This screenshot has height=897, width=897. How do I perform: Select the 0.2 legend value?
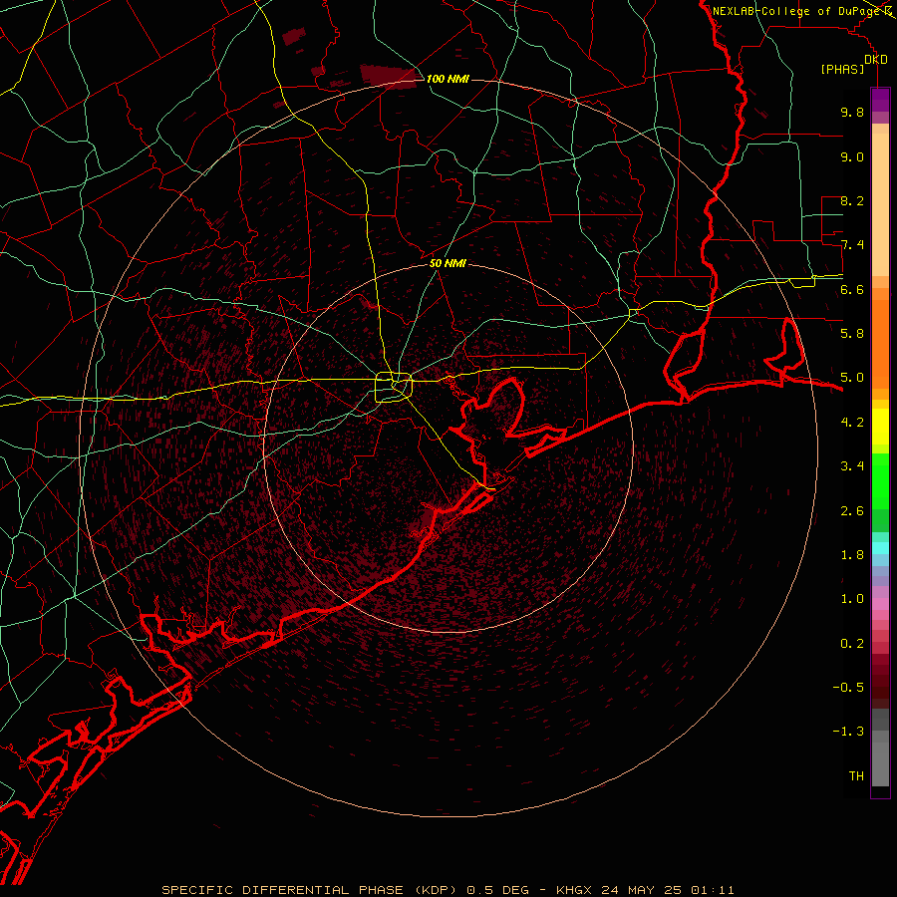click(x=852, y=644)
